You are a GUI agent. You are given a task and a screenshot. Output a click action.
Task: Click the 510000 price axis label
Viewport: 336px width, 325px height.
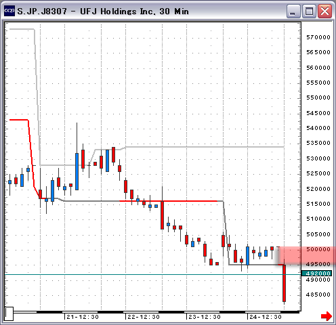pyautogui.click(x=318, y=219)
